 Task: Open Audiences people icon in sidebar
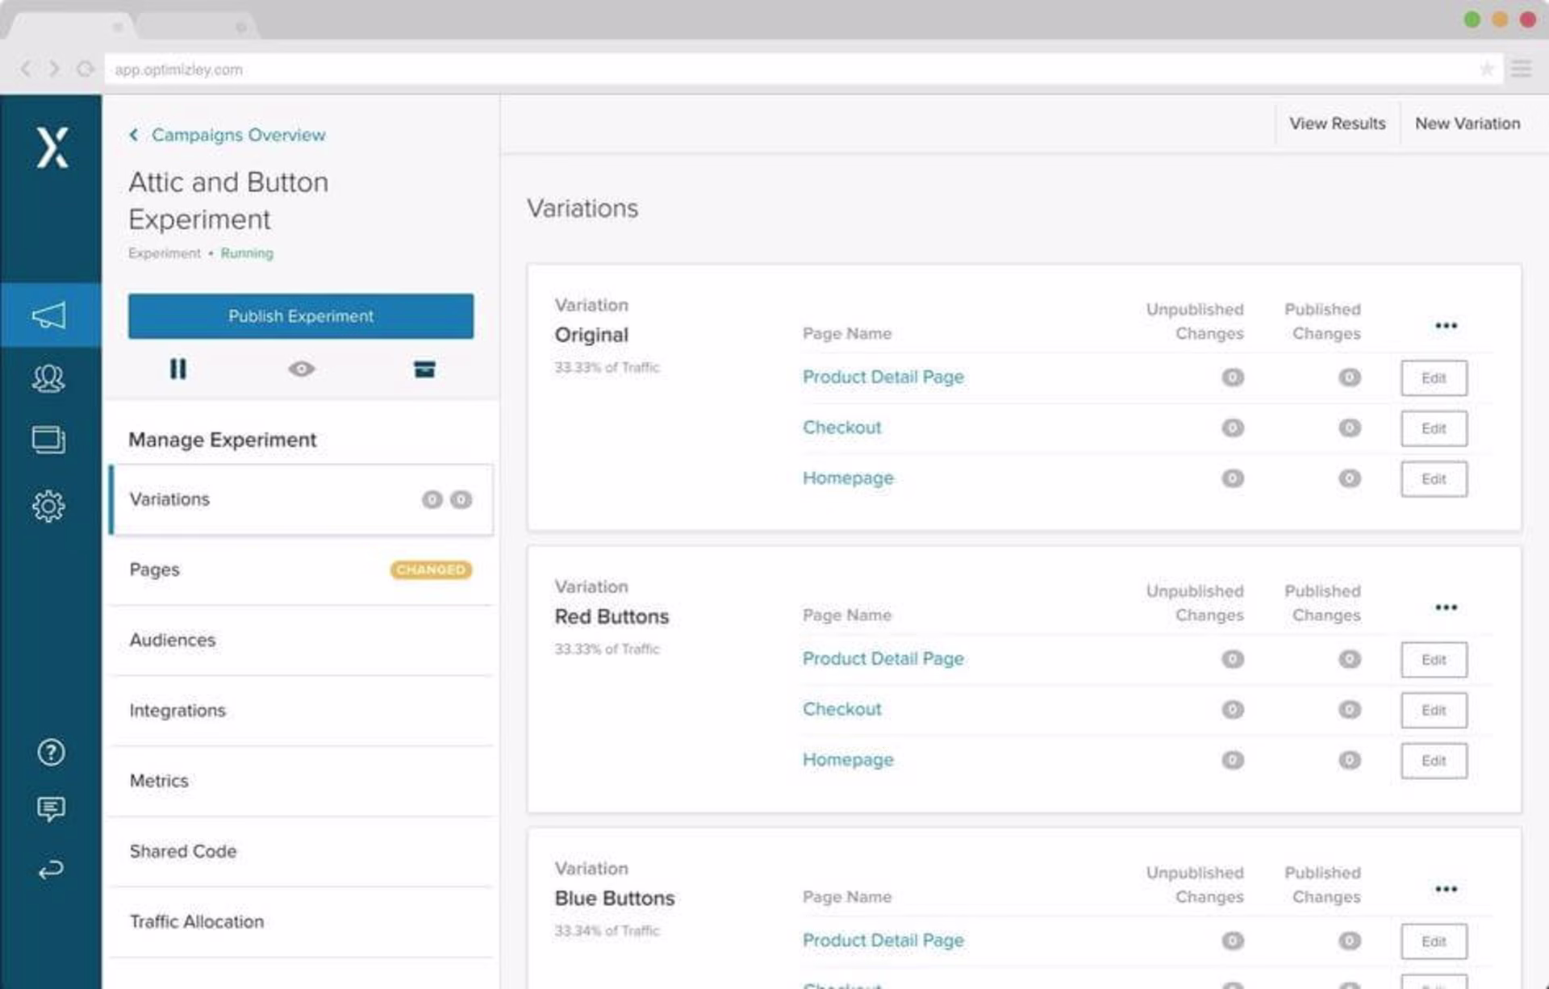(49, 378)
